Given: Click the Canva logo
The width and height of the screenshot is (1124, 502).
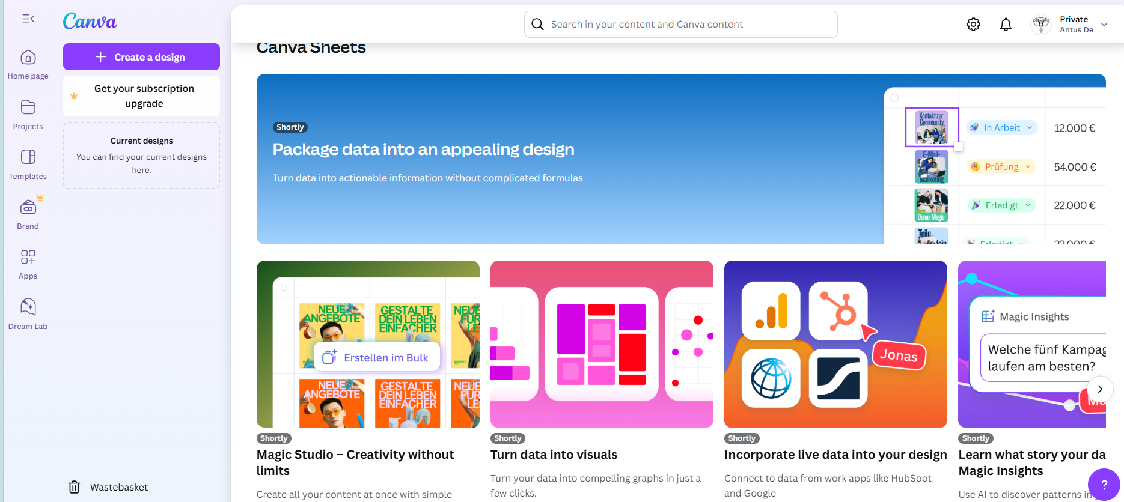Looking at the screenshot, I should 90,21.
